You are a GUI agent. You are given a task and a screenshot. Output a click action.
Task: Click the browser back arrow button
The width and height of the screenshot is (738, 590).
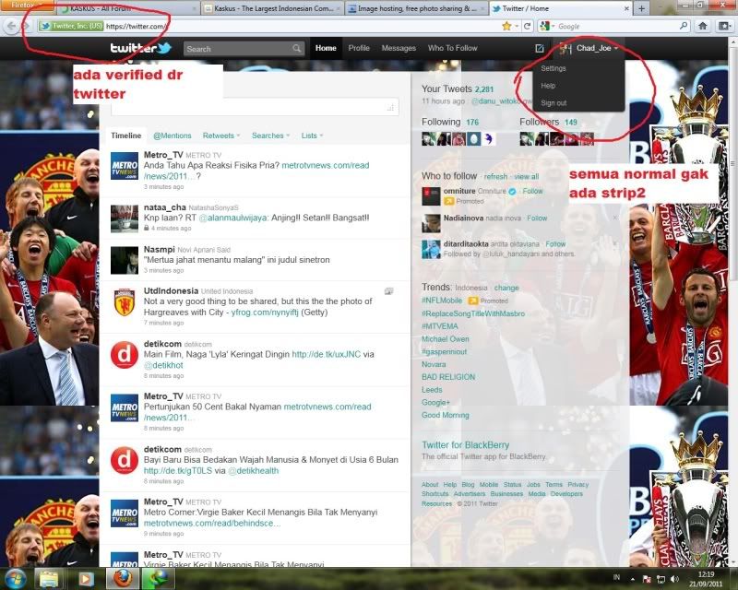coord(11,27)
